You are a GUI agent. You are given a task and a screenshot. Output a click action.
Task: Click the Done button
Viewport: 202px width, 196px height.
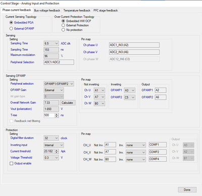coord(187,189)
